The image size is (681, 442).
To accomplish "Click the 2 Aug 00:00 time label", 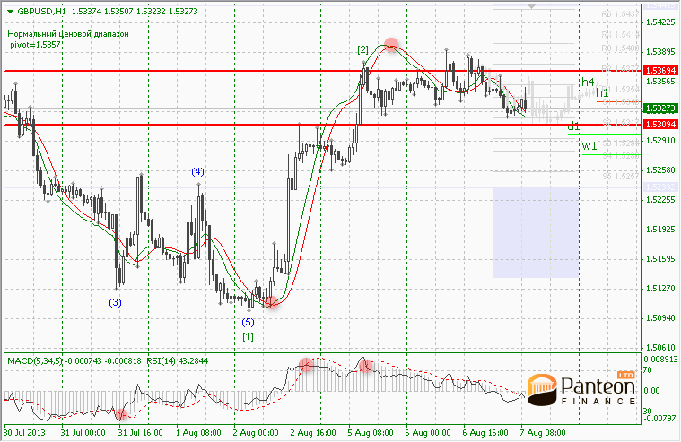I will pyautogui.click(x=256, y=433).
